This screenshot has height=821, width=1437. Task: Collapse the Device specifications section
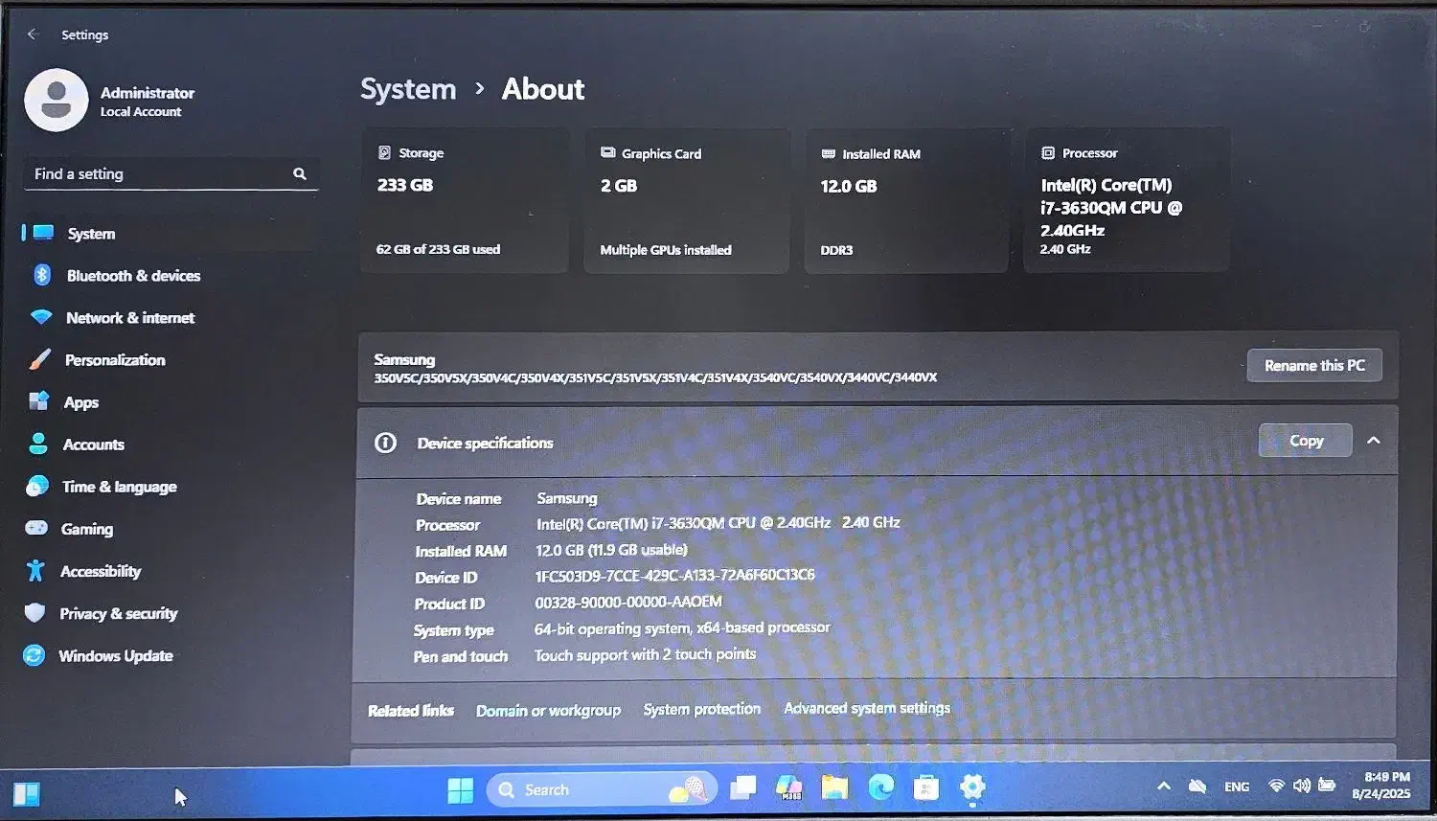coord(1373,441)
